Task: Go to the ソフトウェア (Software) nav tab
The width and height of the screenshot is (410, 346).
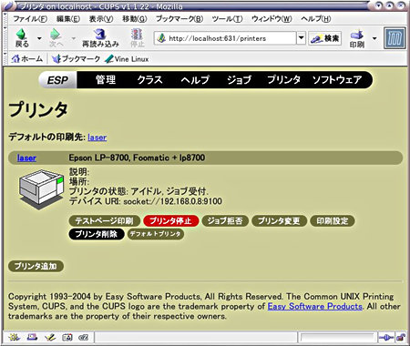Action: (x=337, y=80)
